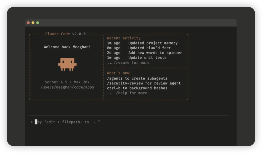Click the "Sonnet 4.5 • Max 20x" model label
The image size is (262, 153).
[67, 82]
